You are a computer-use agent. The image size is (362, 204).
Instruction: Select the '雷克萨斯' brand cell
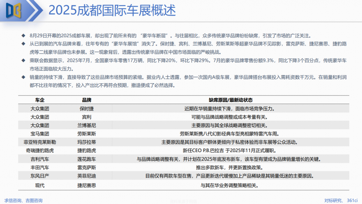pos(86,167)
